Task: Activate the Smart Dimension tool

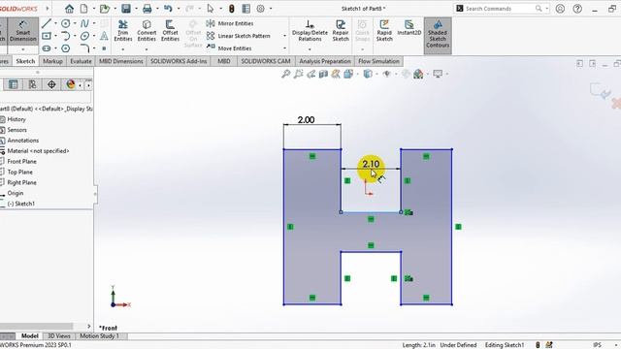Action: pyautogui.click(x=23, y=31)
